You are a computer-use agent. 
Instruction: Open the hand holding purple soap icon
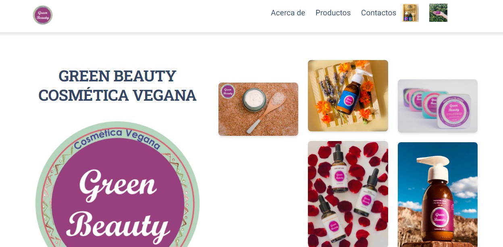[438, 12]
